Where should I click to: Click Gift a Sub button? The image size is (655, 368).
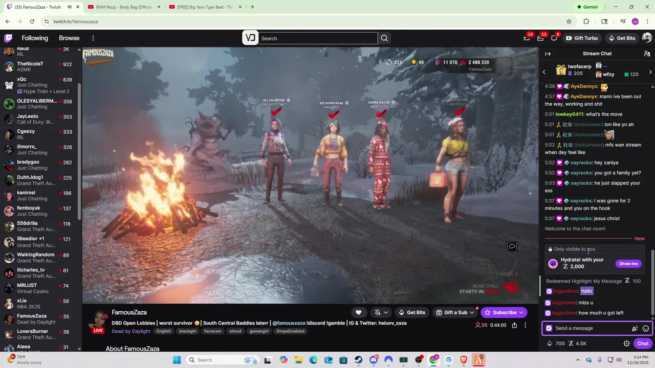coord(455,312)
